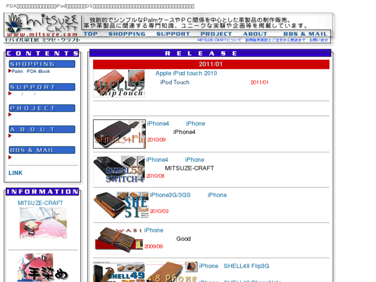This screenshot has width=376, height=282.
Task: Open the PDA link under SHOPPING
Action: [32, 71]
